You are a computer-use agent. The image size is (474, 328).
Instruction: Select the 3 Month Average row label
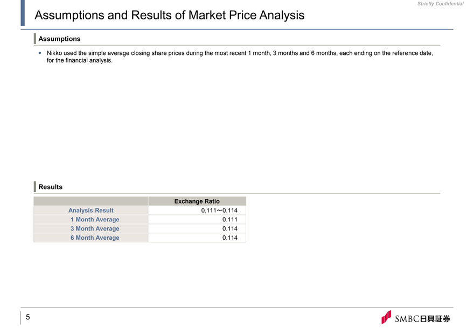pyautogui.click(x=95, y=228)
